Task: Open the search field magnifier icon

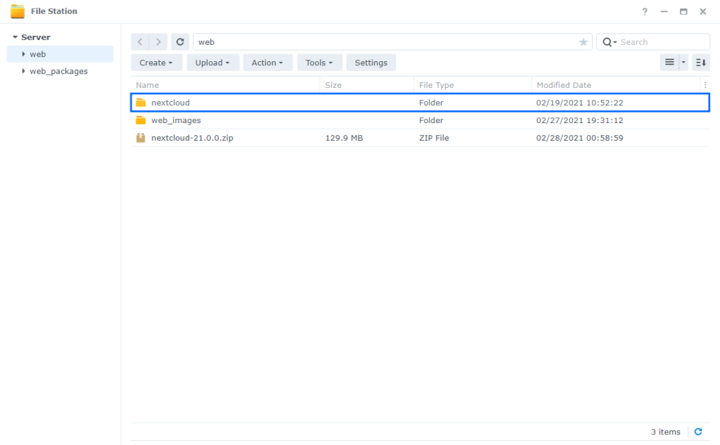Action: (607, 41)
